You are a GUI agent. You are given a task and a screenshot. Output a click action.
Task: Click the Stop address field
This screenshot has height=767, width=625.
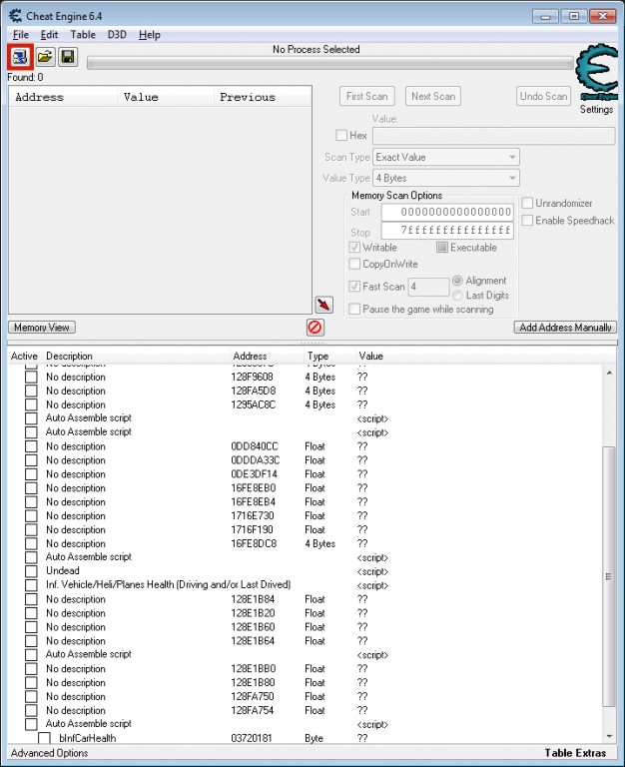click(447, 230)
